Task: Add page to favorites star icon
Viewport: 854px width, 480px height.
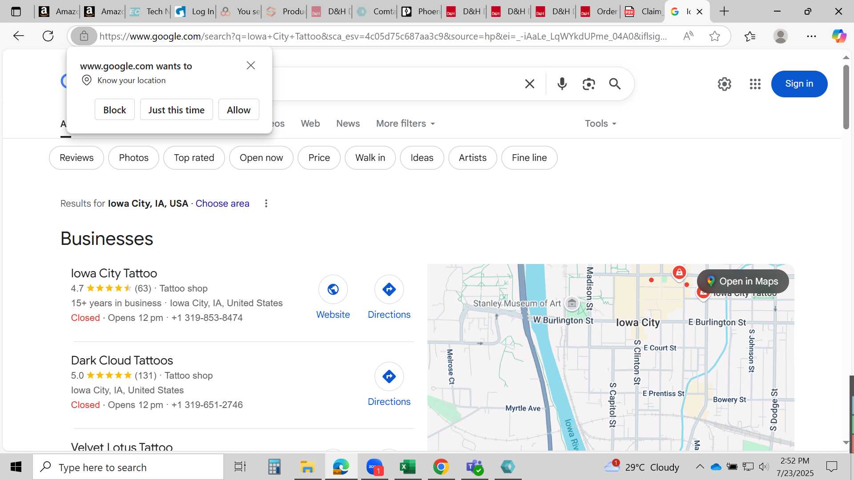Action: 715,36
